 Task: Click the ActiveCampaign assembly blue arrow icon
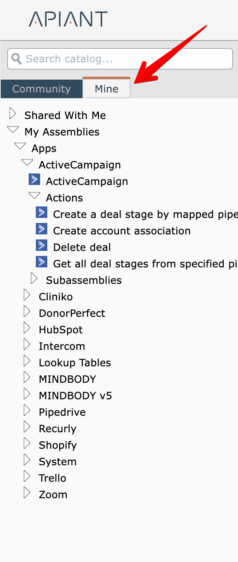pos(34,180)
